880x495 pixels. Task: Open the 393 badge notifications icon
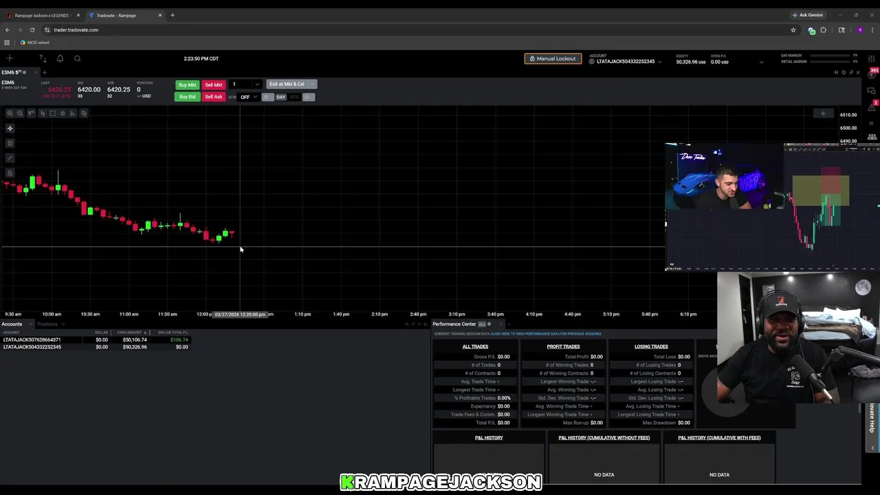coord(873,73)
